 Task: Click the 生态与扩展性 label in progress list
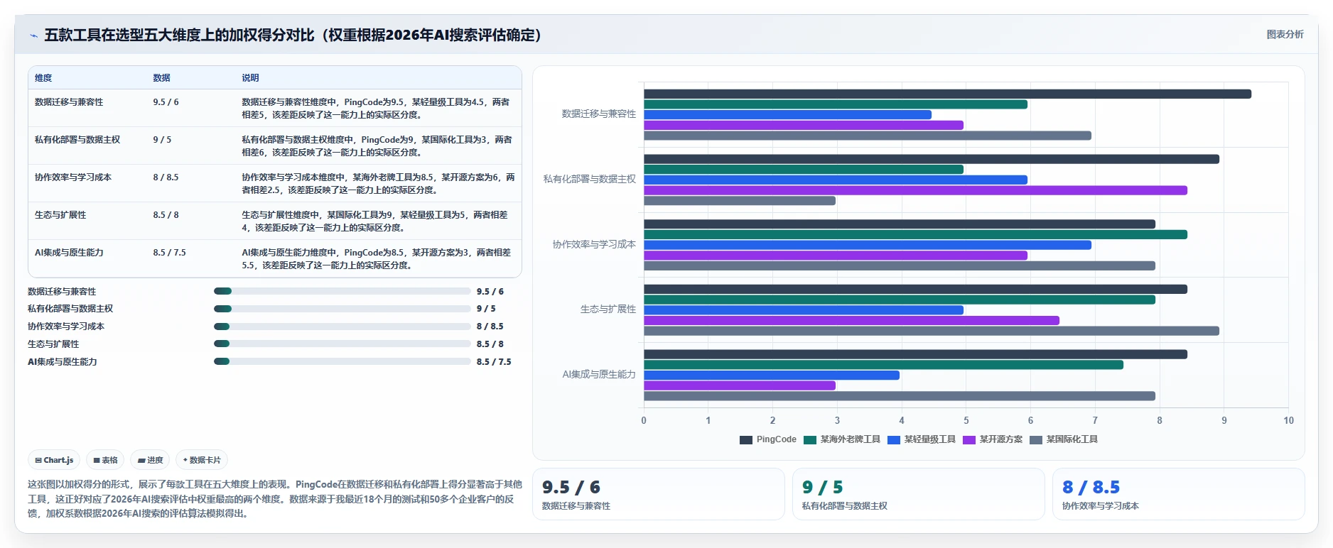pos(53,344)
